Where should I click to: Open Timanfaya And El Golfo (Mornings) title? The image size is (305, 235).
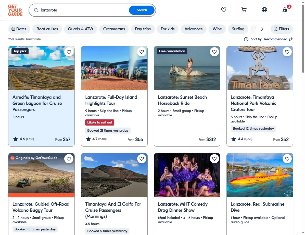pos(113,210)
